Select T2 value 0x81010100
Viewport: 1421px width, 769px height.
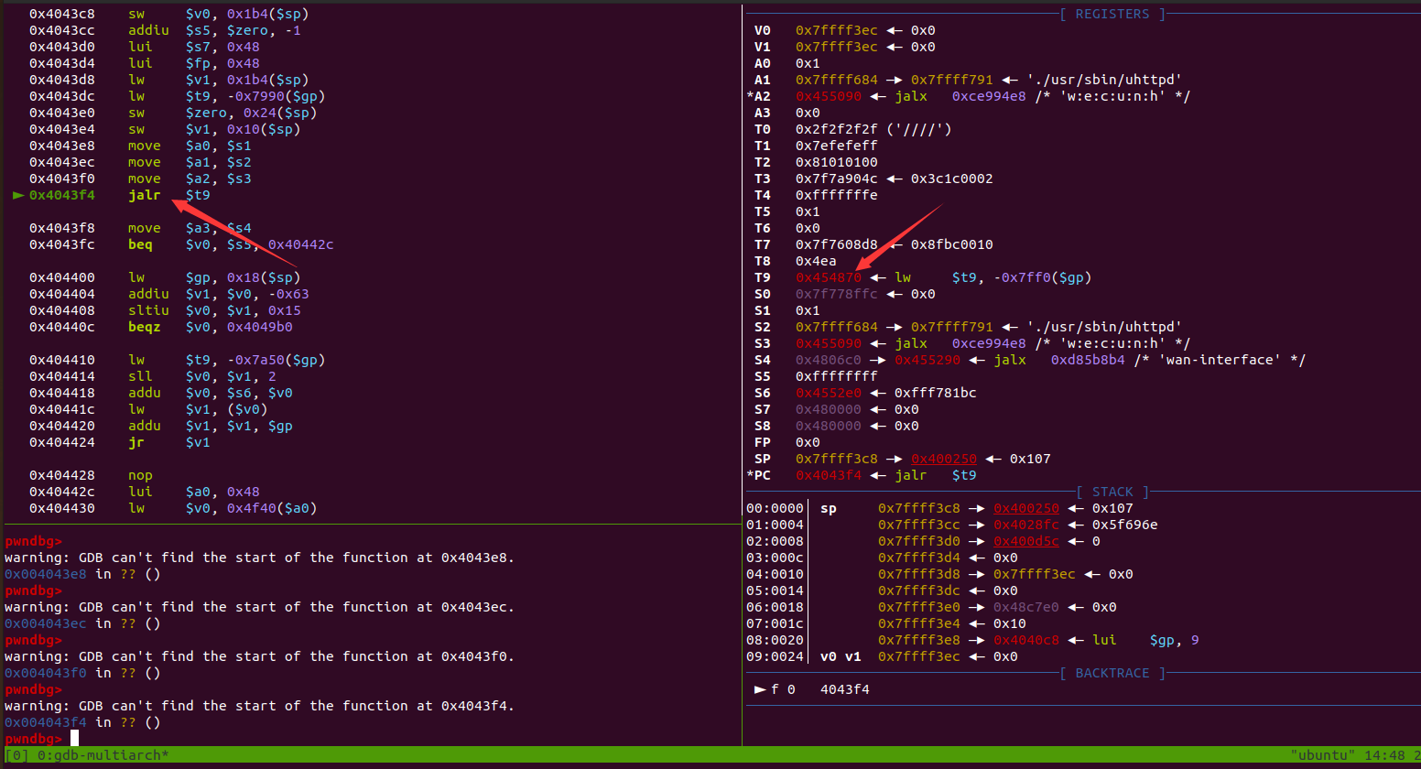point(836,162)
